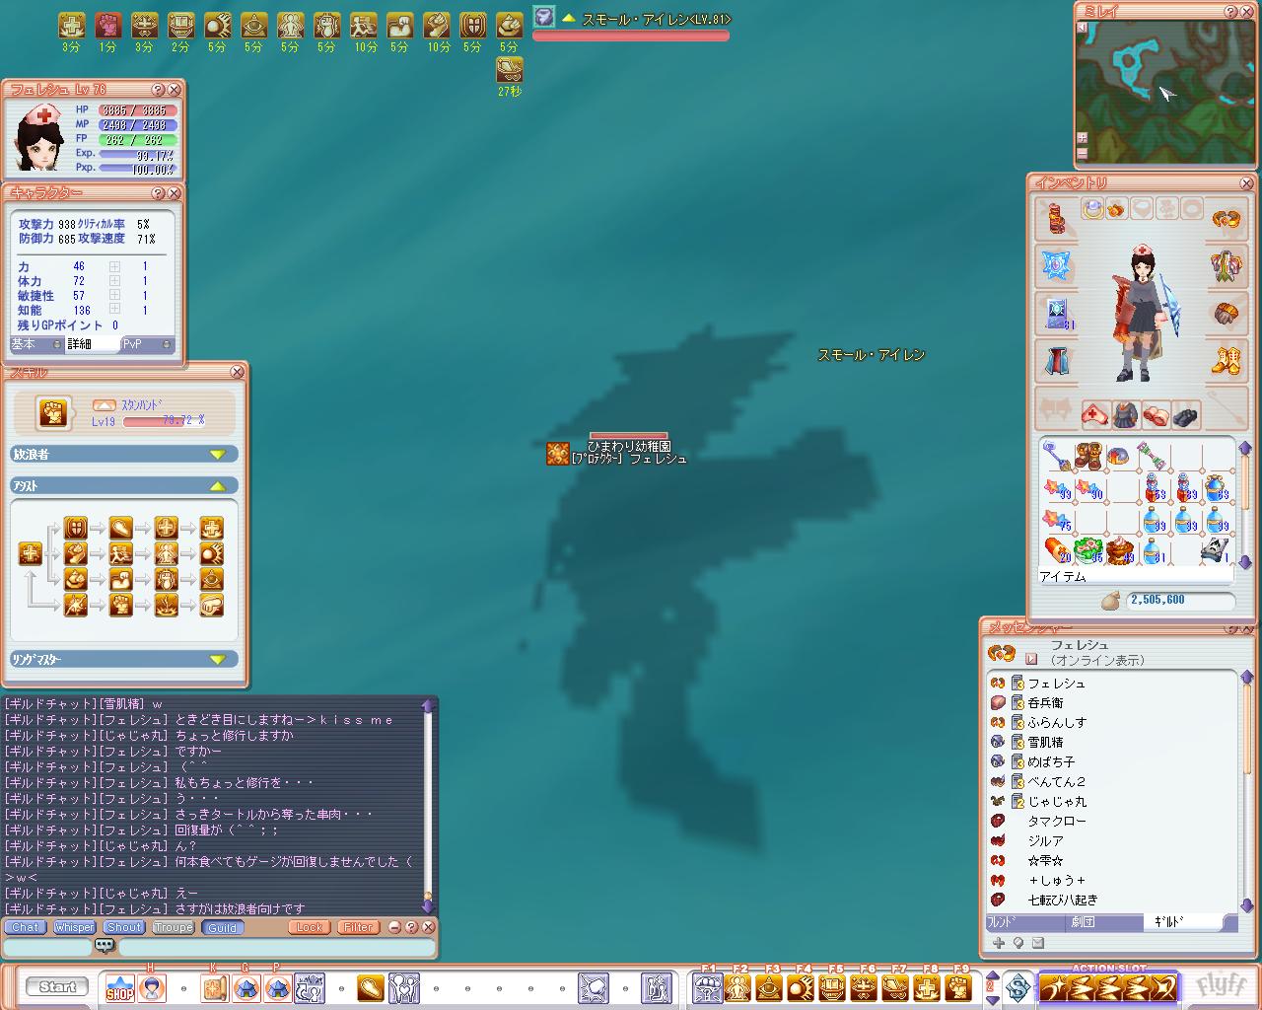Click the gold amount 2,505,600 field
The image size is (1262, 1010).
pyautogui.click(x=1181, y=600)
